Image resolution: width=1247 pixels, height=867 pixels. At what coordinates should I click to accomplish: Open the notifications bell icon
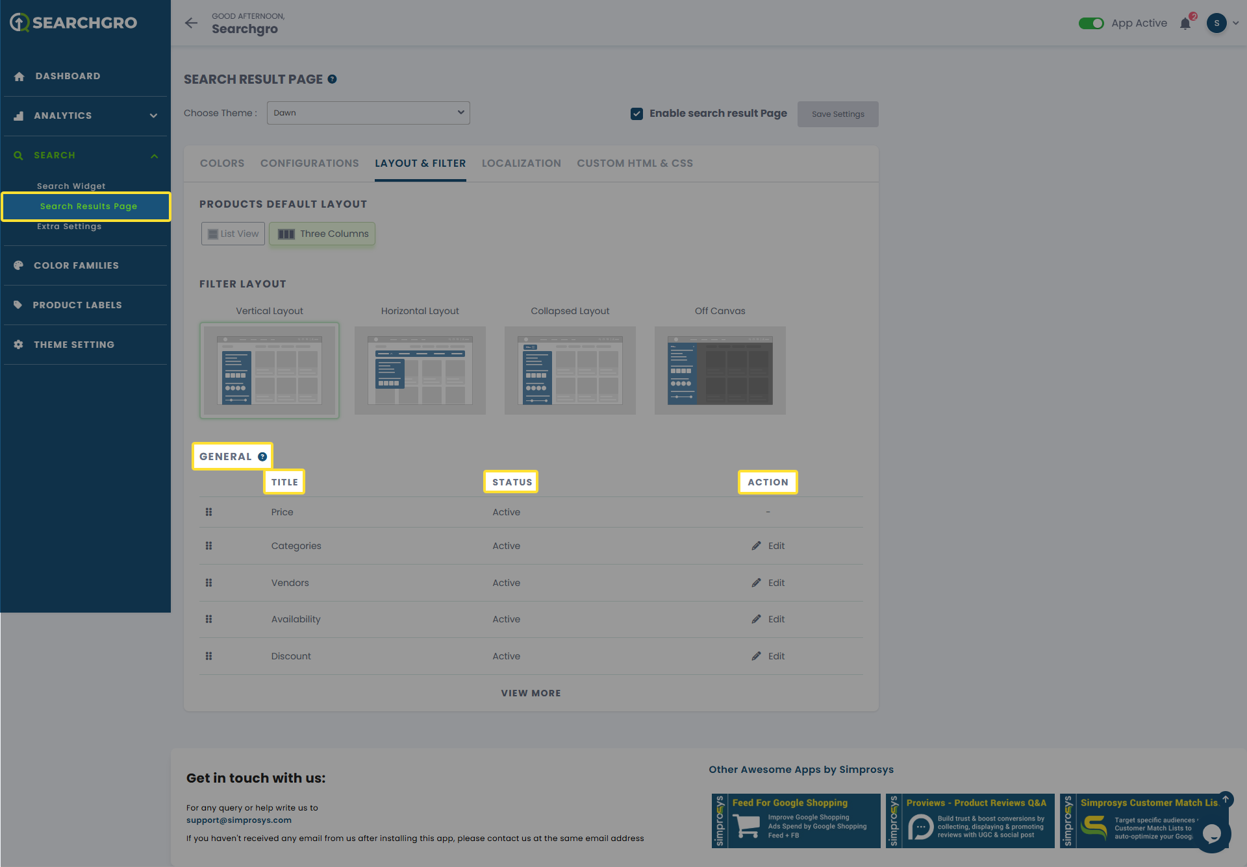point(1185,23)
